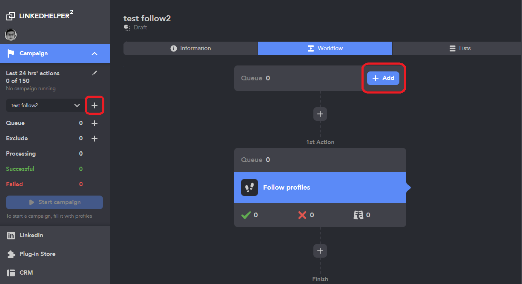Click the Start campaign button
Image resolution: width=522 pixels, height=284 pixels.
pyautogui.click(x=54, y=202)
